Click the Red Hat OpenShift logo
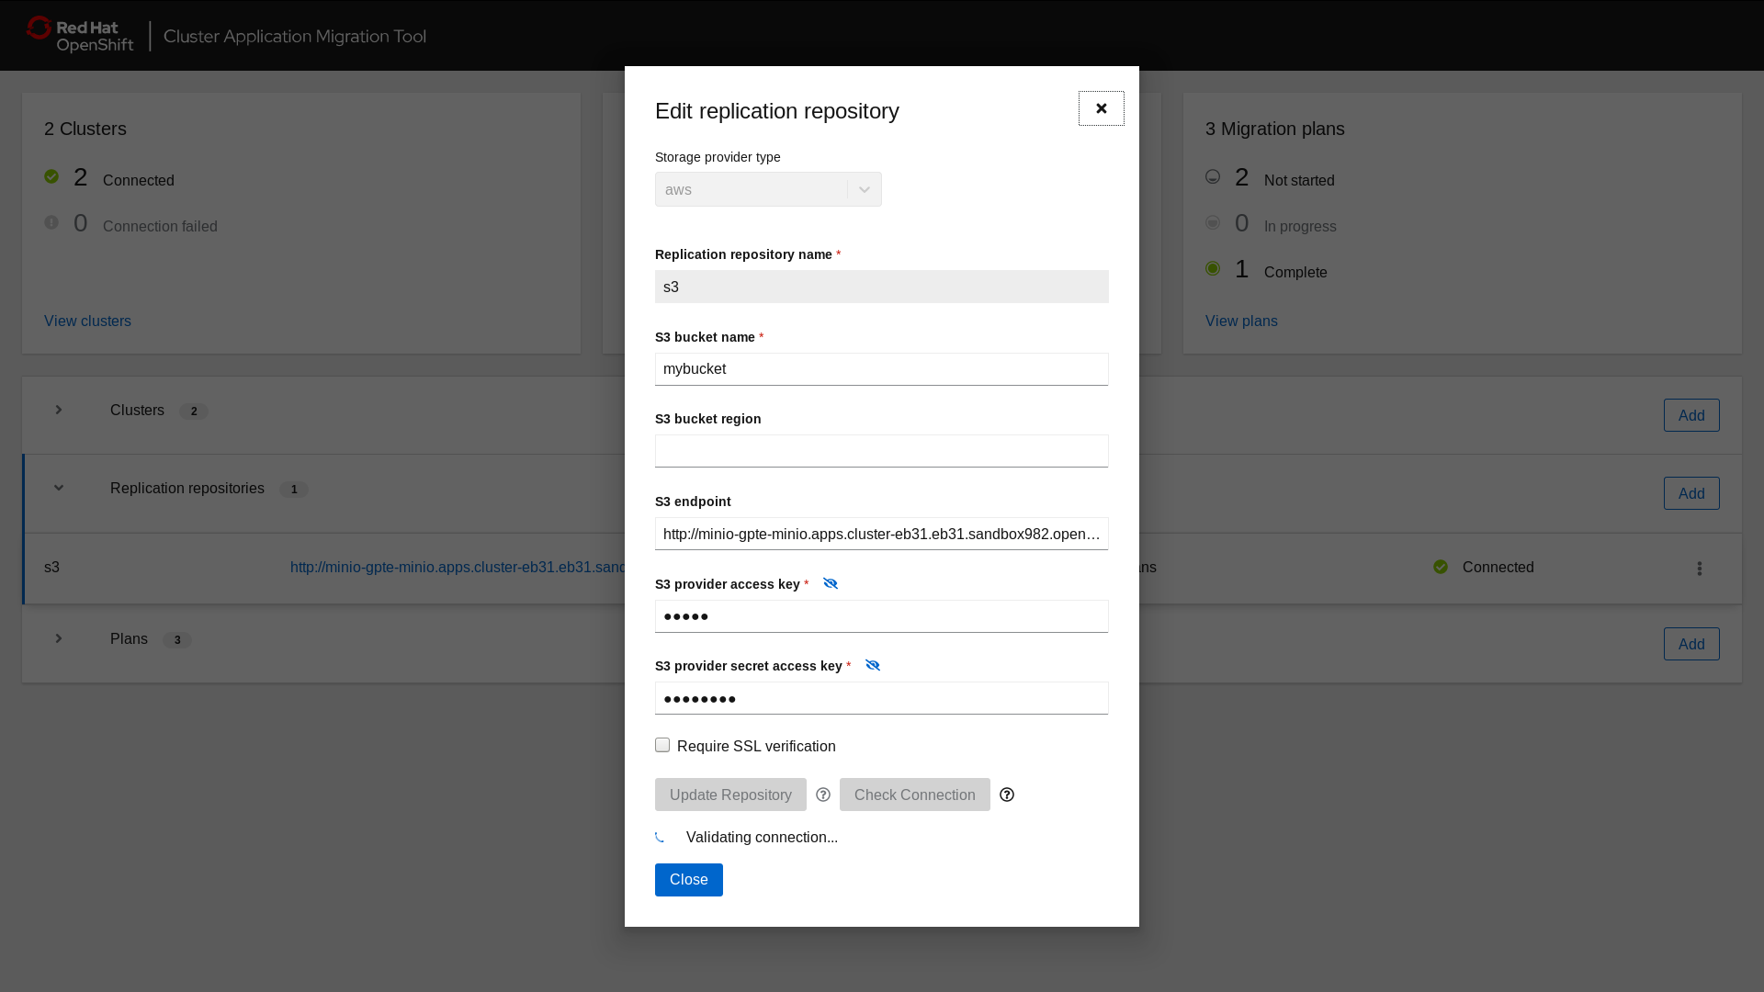The image size is (1764, 992). click(79, 35)
